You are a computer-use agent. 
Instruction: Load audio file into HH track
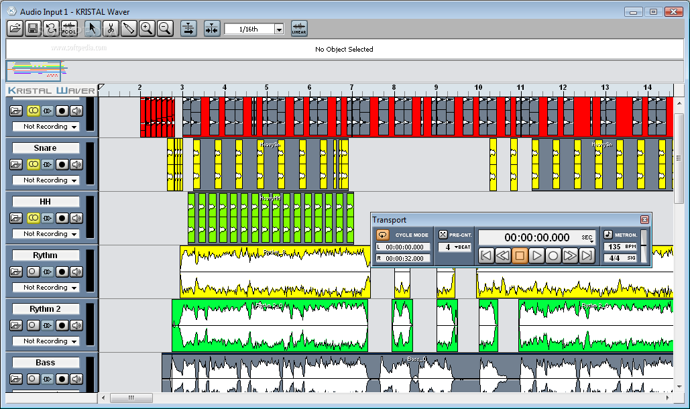16,218
